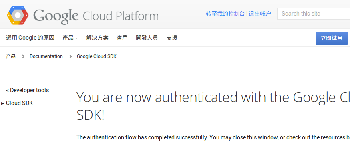Click the blue 立即试用 button
This screenshot has height=153, width=350.
click(332, 38)
